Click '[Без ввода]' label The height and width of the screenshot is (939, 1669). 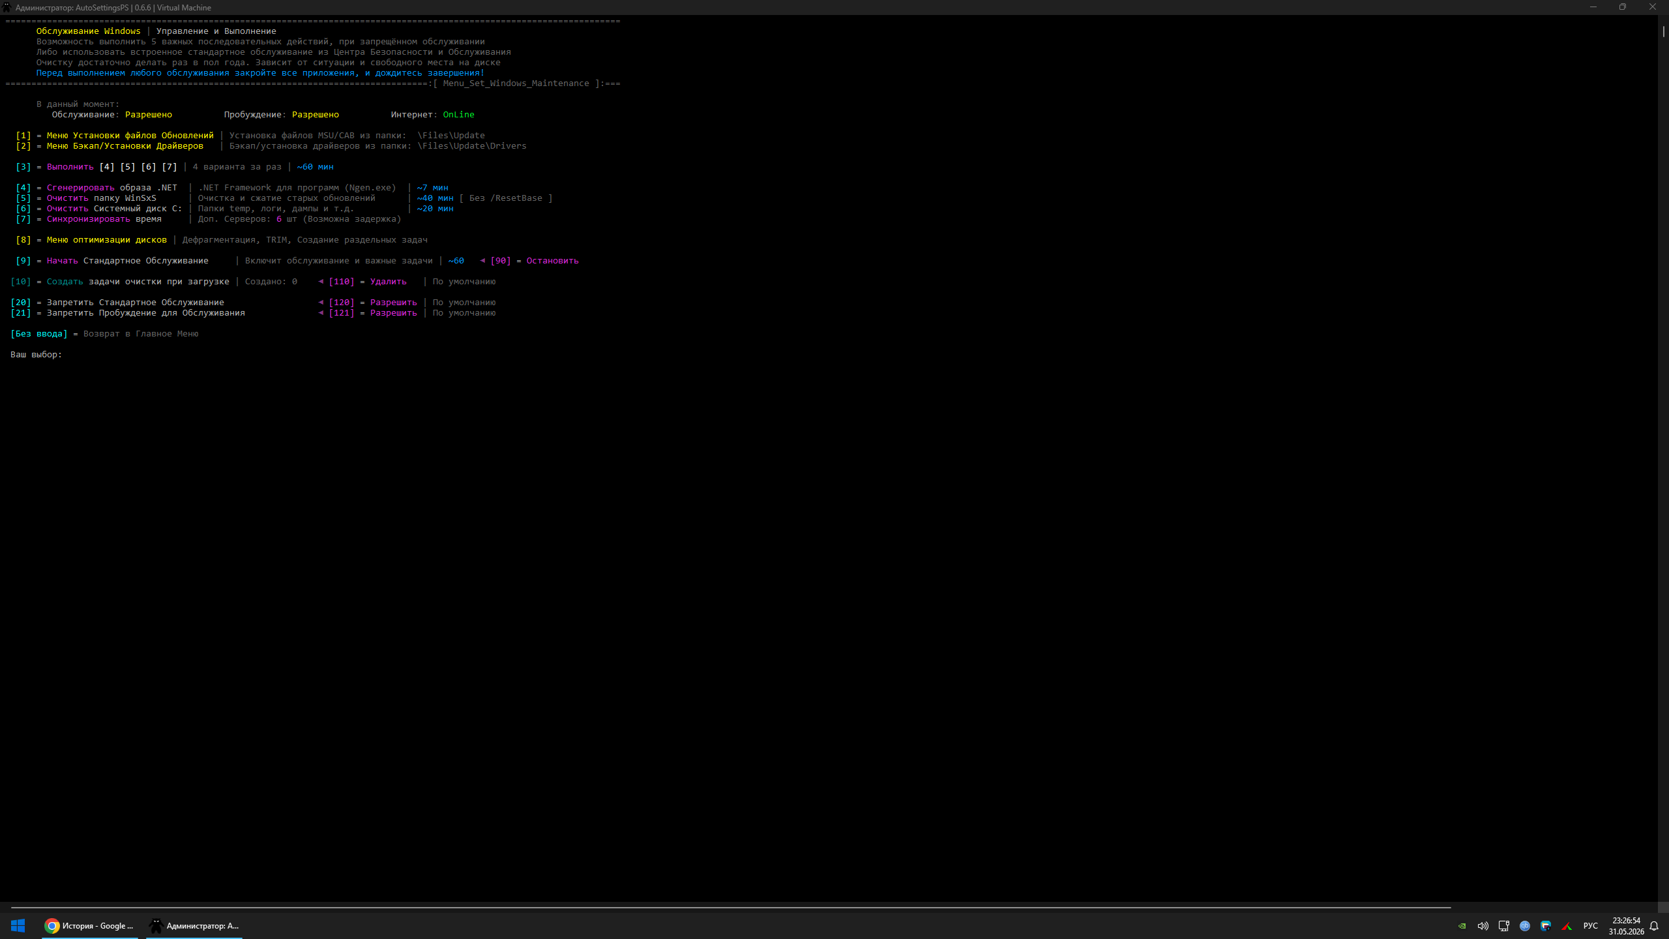point(39,334)
